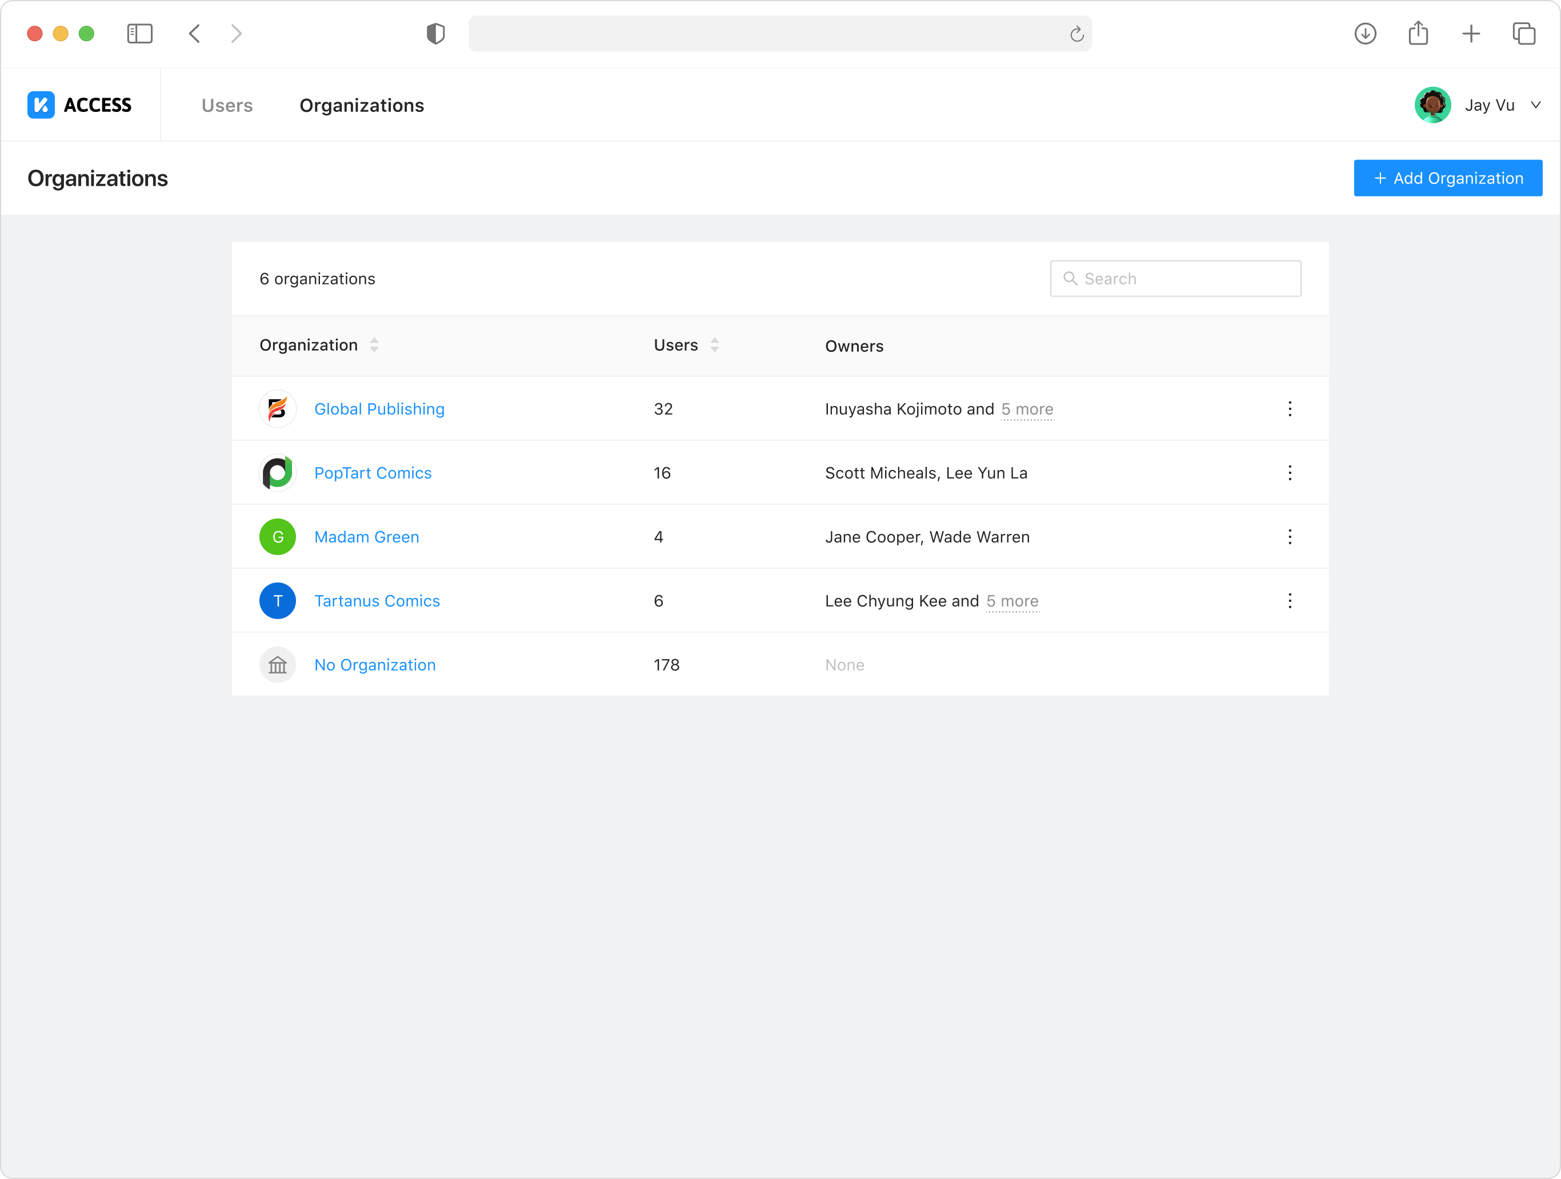Image resolution: width=1561 pixels, height=1179 pixels.
Task: Click the Tartanus Comics row options icon
Action: coord(1289,600)
